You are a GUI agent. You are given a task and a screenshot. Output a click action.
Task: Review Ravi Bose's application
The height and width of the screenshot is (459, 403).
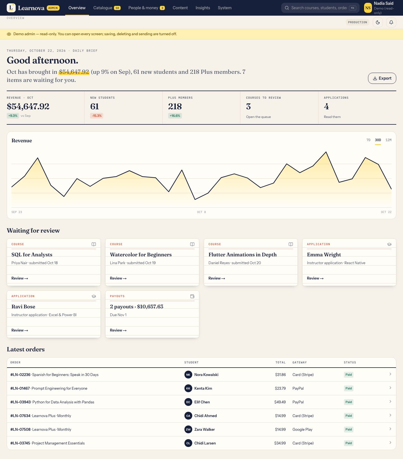point(20,330)
